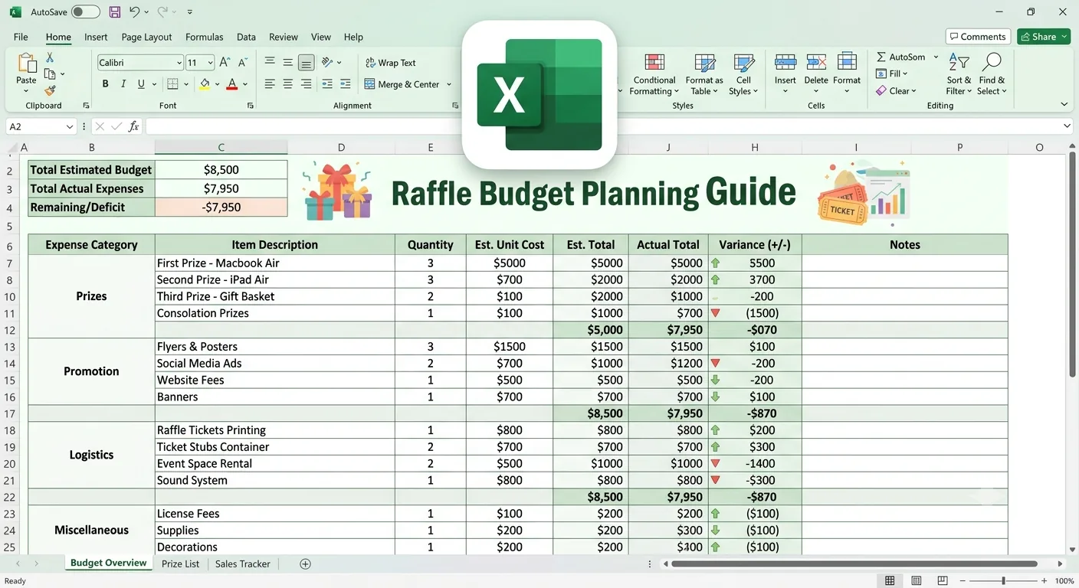Click the Review ribbon tab
This screenshot has height=588, width=1079.
tap(283, 37)
